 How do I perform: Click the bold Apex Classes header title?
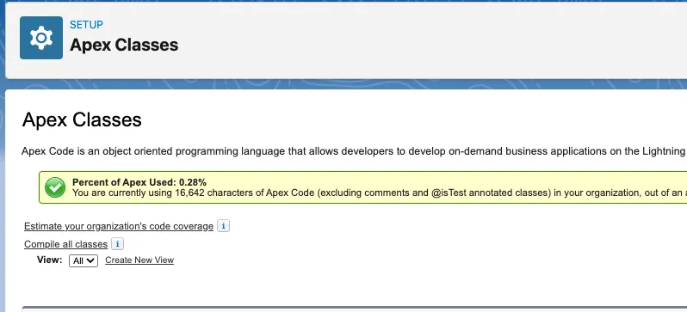click(x=124, y=45)
